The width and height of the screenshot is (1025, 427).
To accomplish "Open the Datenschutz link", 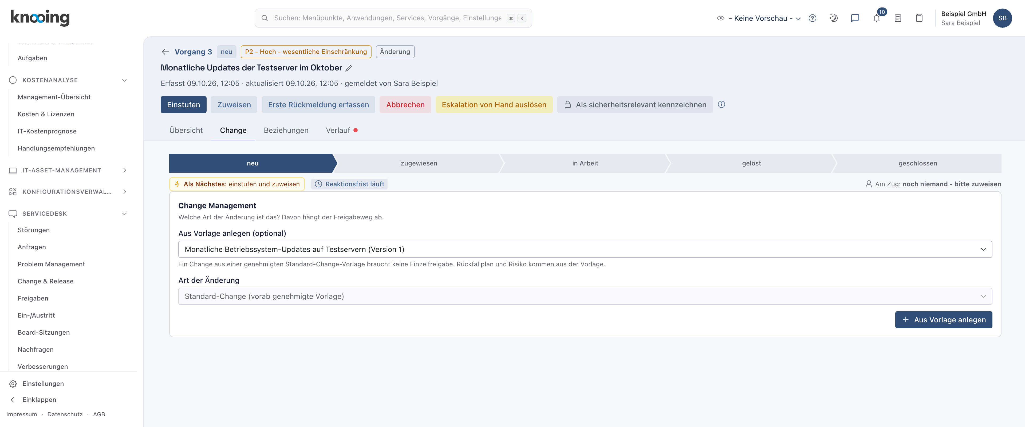I will click(65, 415).
